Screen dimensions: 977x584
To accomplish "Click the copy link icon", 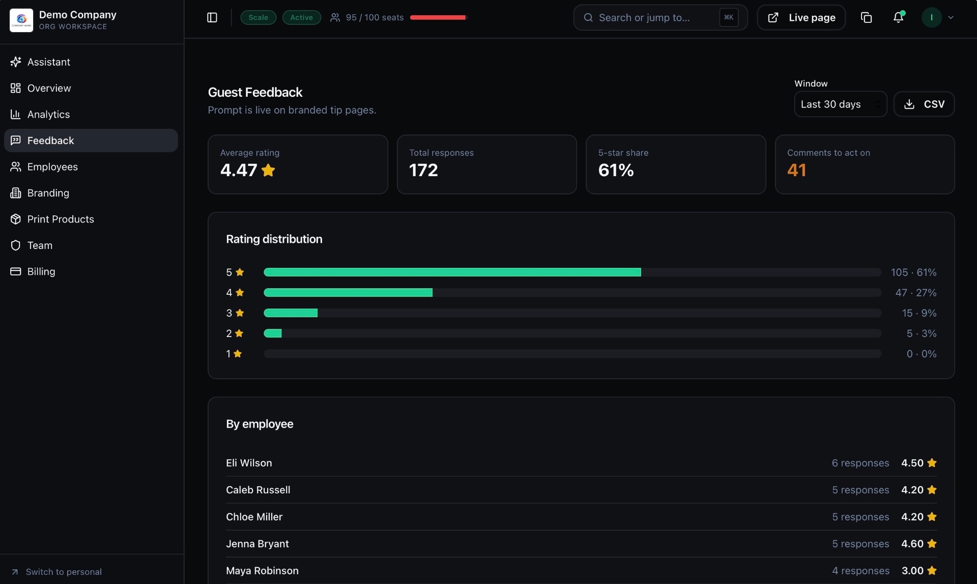I will coord(866,18).
